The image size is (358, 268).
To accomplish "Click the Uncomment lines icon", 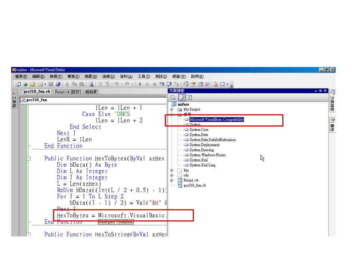I will coord(107,84).
